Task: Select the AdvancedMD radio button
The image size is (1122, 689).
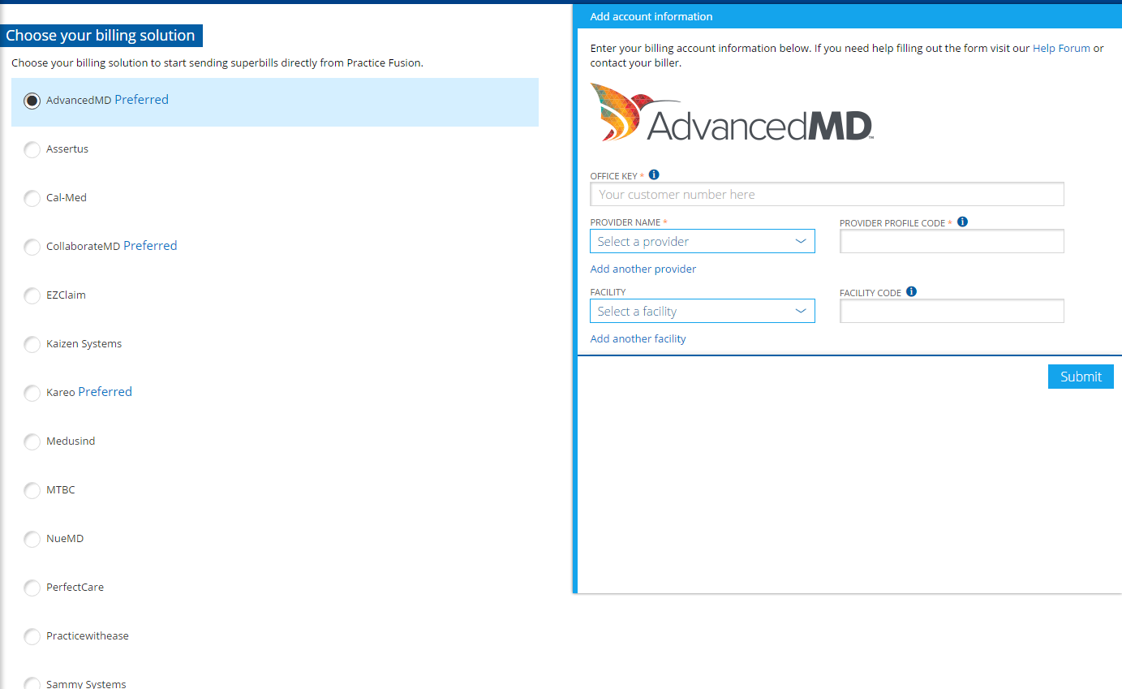Action: tap(32, 101)
